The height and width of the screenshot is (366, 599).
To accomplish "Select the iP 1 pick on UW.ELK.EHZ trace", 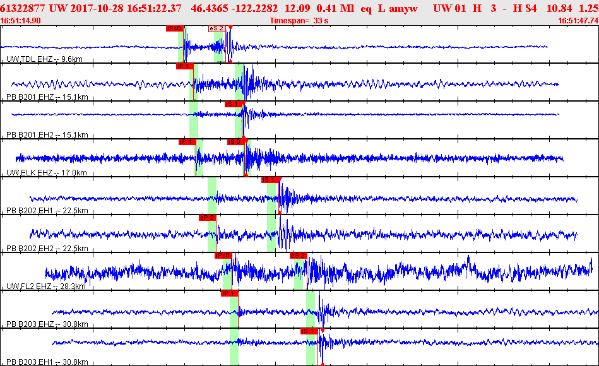I will (x=187, y=142).
